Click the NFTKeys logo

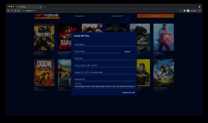(x=47, y=16)
